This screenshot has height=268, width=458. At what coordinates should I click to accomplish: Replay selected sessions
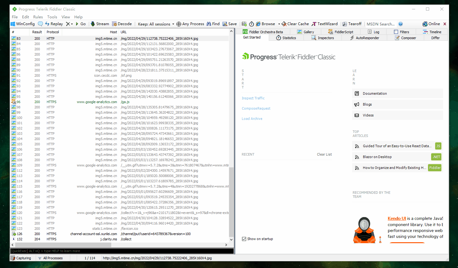tap(54, 24)
